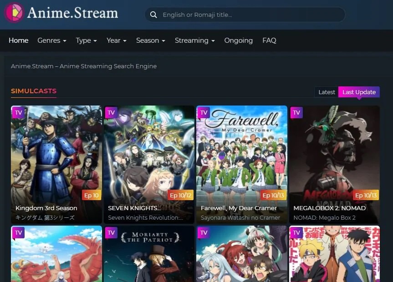Open the SEVEN KNIGHTS title link

(135, 208)
